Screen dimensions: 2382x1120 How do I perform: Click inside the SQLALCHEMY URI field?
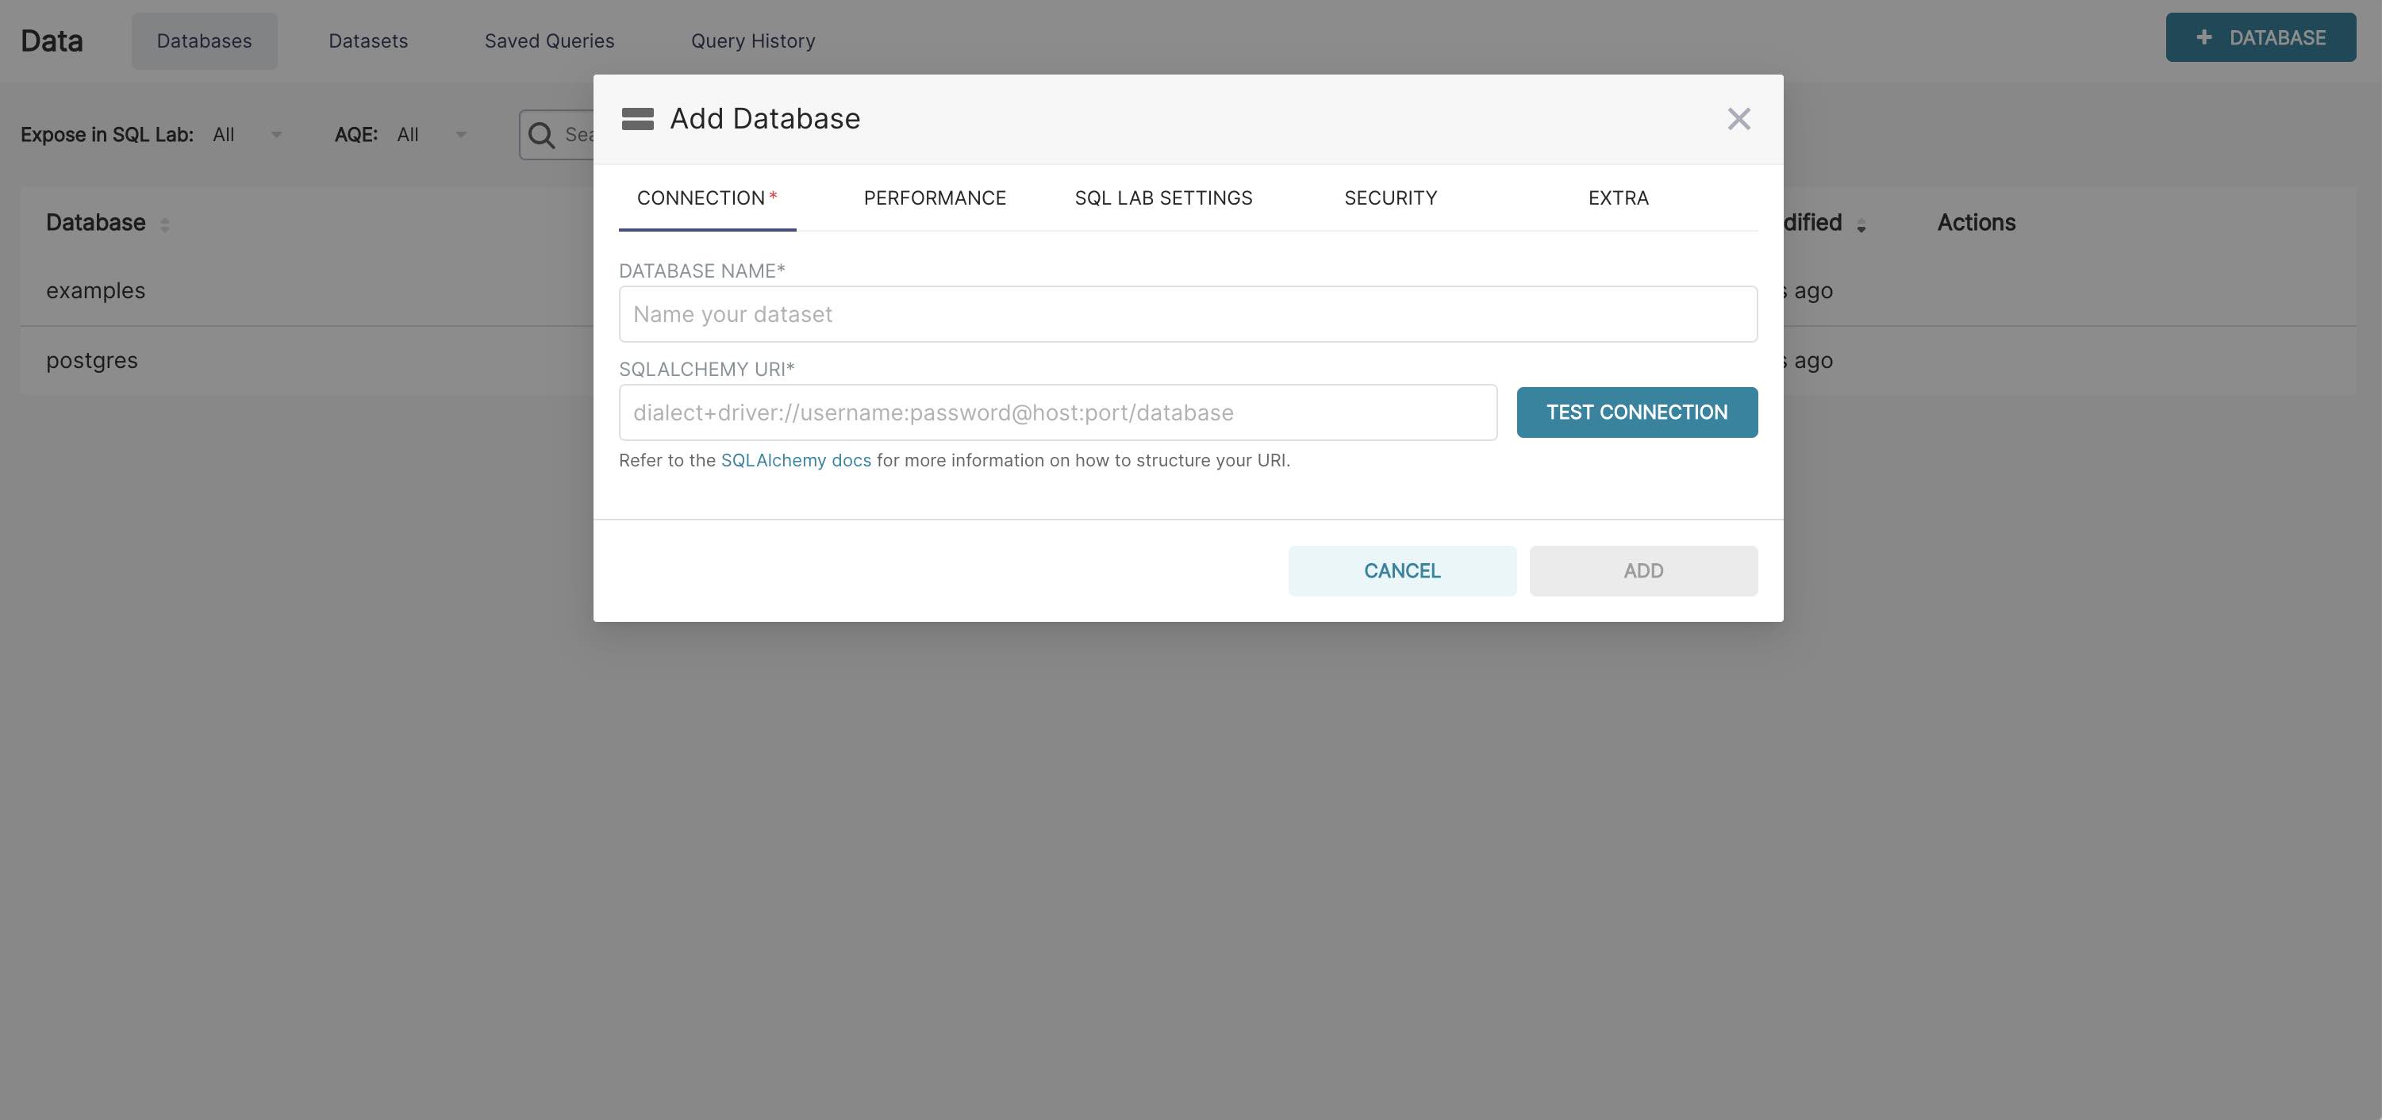pos(1055,412)
